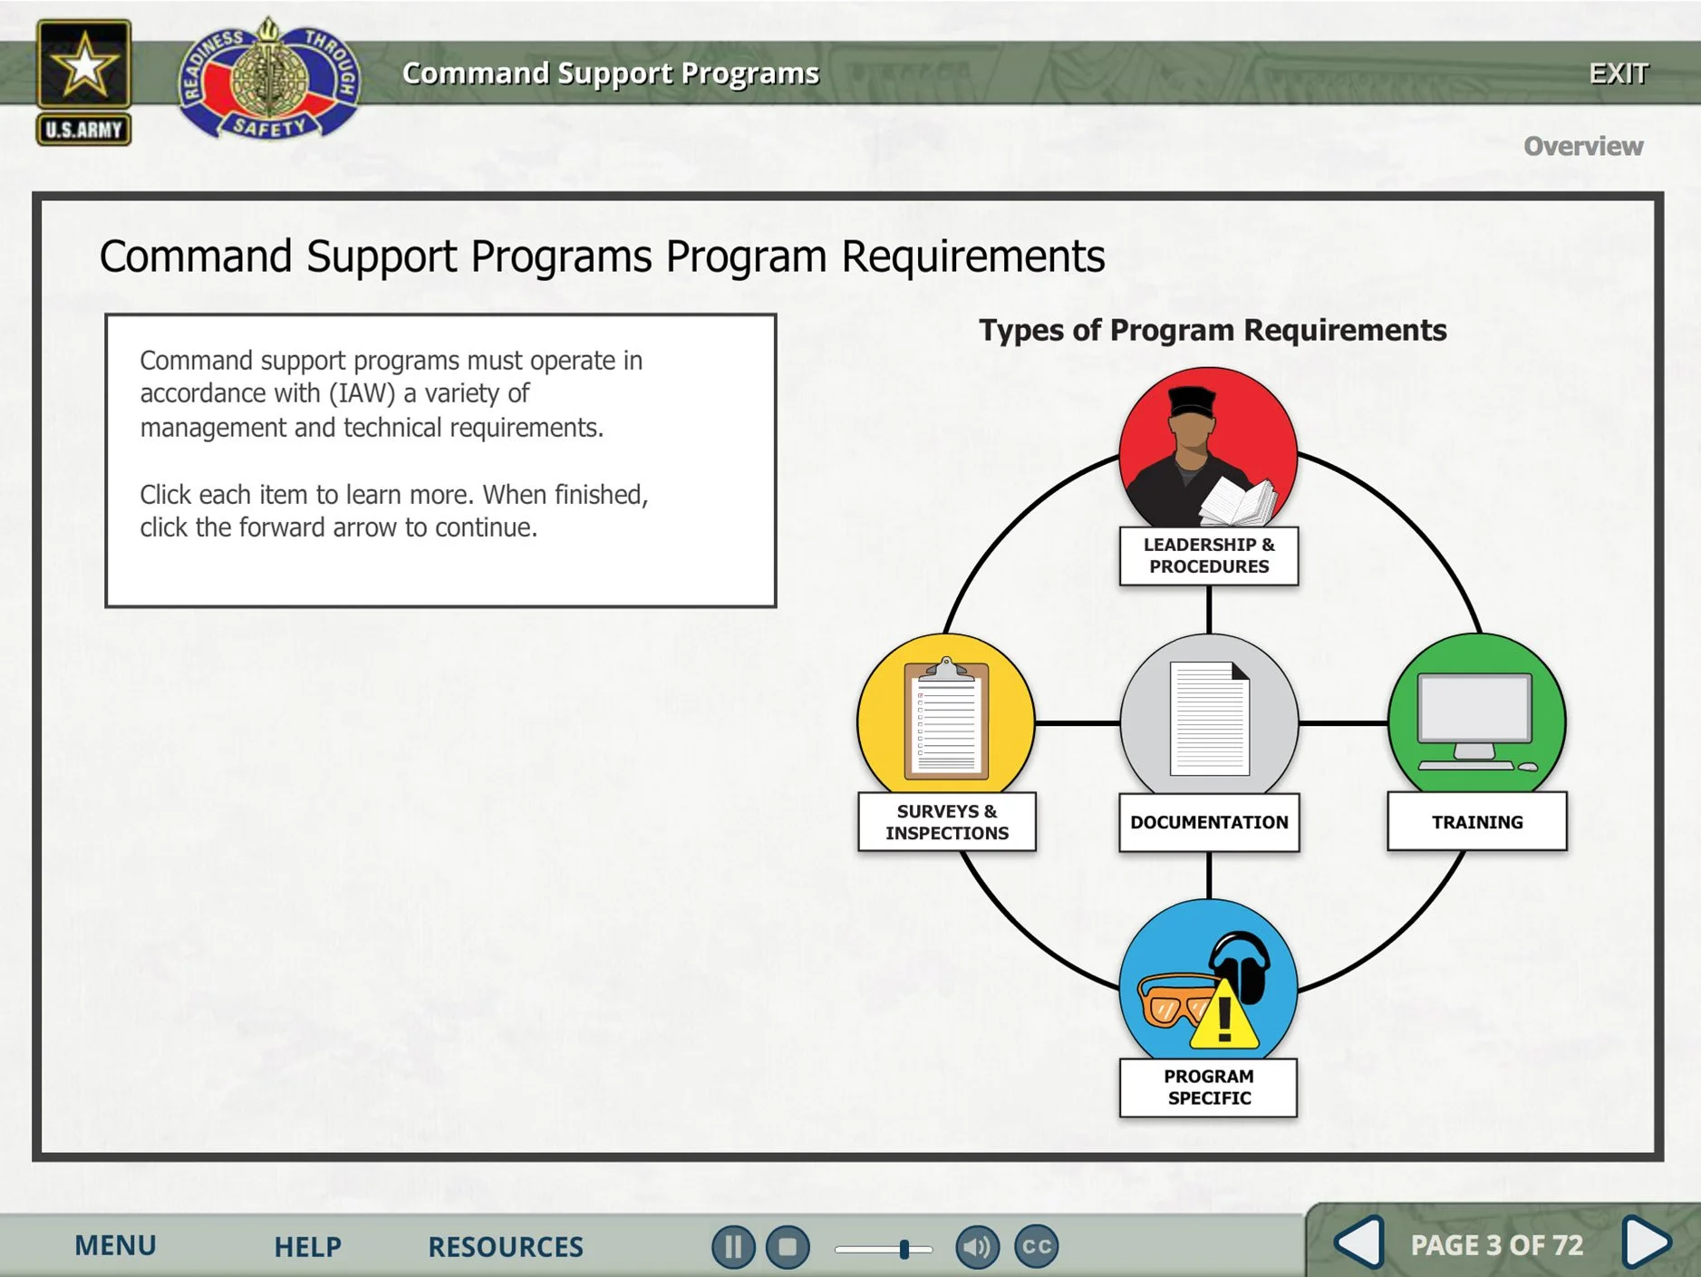Mute the audio with the speaker icon
The width and height of the screenshot is (1701, 1277).
pyautogui.click(x=977, y=1247)
